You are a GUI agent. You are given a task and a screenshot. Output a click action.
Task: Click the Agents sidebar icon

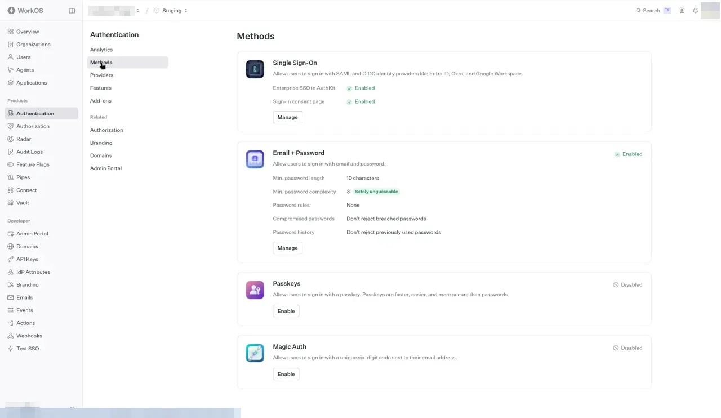click(11, 70)
